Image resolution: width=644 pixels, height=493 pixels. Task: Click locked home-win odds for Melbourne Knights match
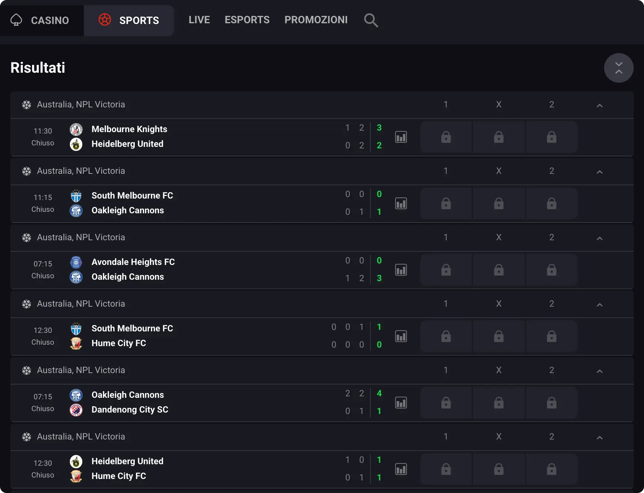point(446,137)
